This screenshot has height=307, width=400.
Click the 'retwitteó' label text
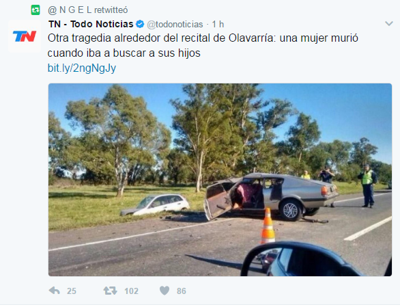pyautogui.click(x=111, y=10)
